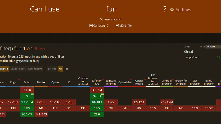
Task: Select Safari on iOS 9-9.3 cell
Action: coord(97,96)
